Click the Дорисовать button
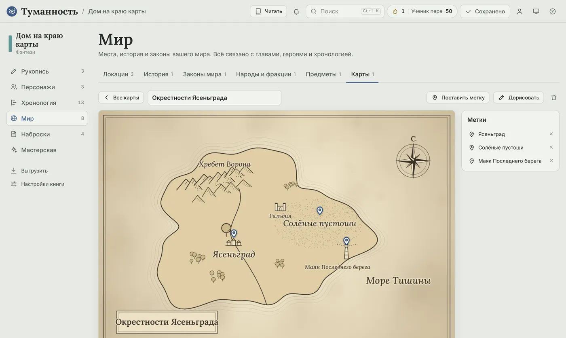Image resolution: width=566 pixels, height=338 pixels. 519,97
